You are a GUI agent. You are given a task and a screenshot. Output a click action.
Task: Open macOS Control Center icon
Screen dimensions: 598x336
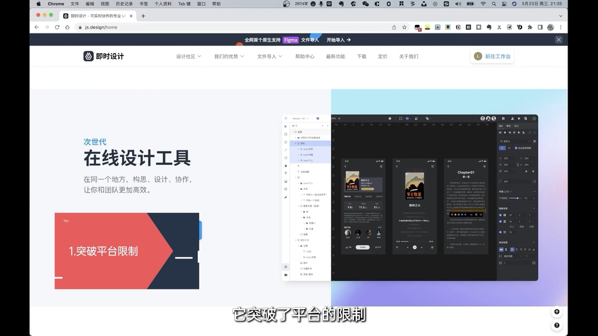pyautogui.click(x=504, y=4)
